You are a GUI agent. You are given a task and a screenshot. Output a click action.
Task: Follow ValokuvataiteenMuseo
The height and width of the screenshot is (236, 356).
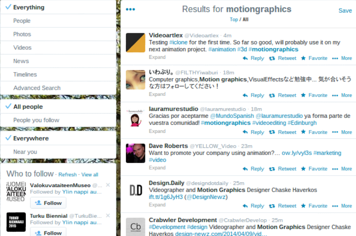48,203
